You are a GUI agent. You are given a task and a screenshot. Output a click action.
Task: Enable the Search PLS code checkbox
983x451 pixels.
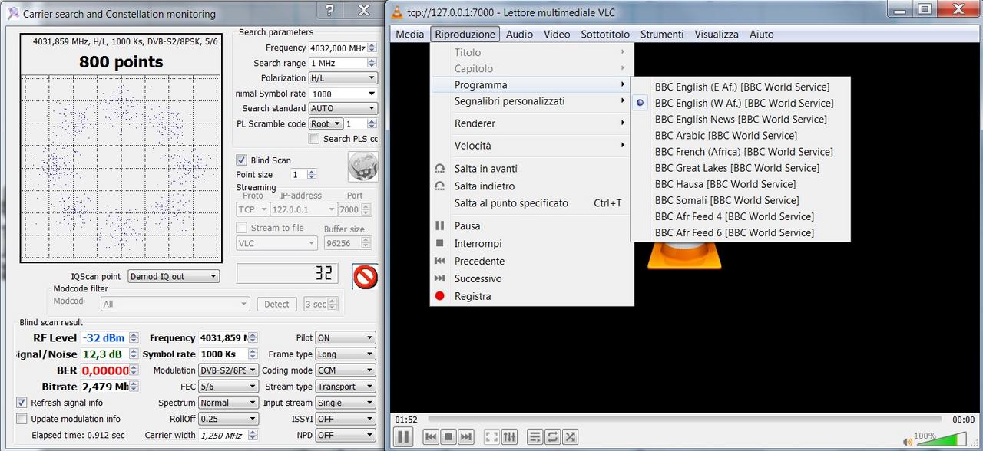[313, 139]
